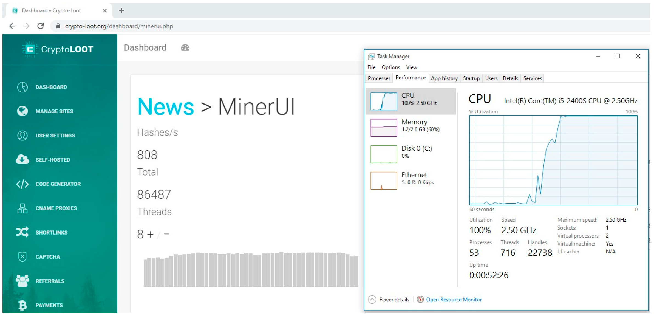
Task: Click the Shortlinks icon
Action: click(22, 232)
